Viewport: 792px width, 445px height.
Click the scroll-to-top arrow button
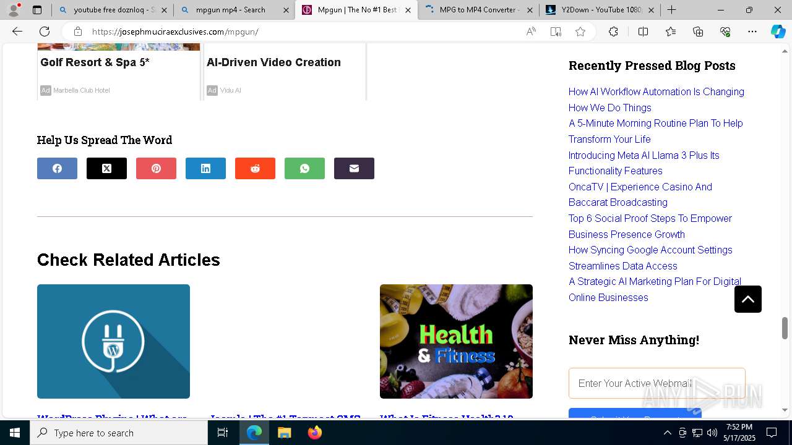pos(748,299)
